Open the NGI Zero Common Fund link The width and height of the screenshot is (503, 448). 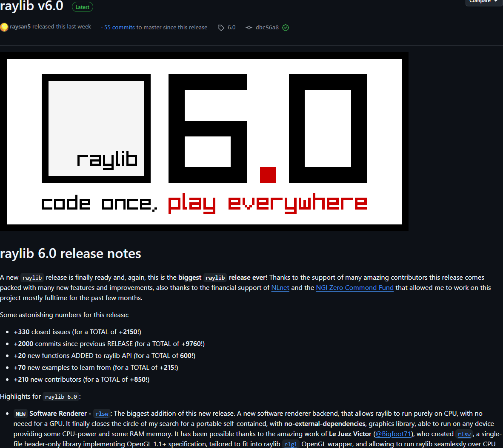pos(354,287)
